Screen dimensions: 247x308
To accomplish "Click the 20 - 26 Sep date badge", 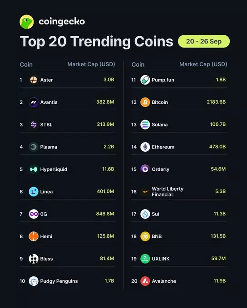I will point(204,41).
